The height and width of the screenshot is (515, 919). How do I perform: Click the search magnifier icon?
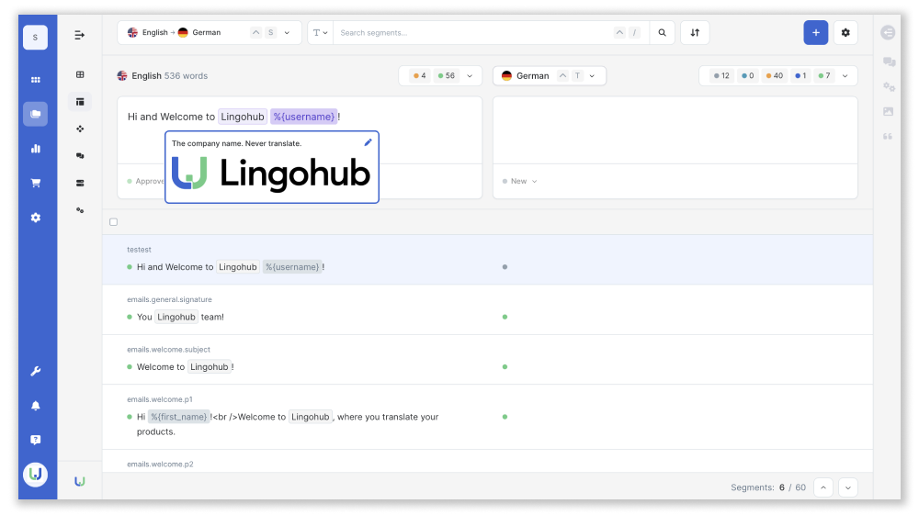click(662, 33)
